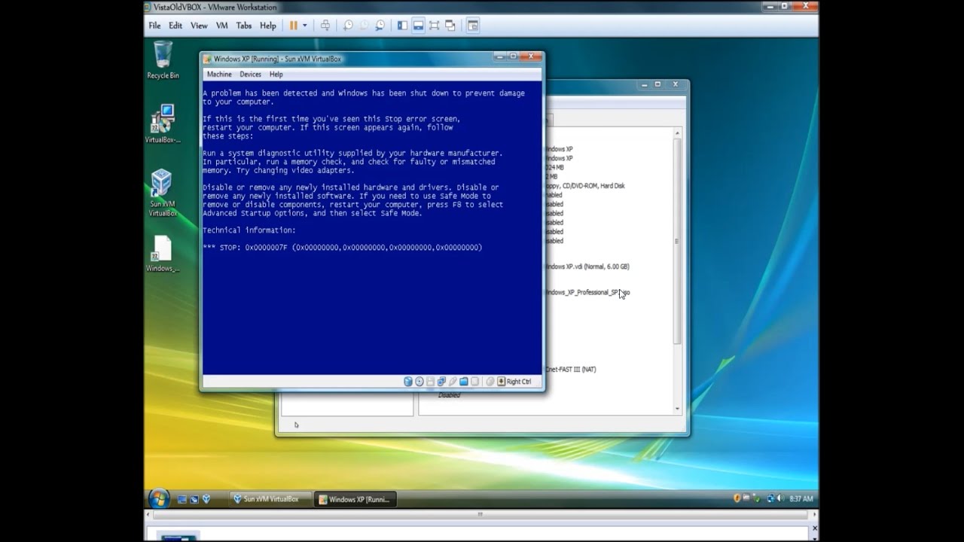Click the VirtualBox details pane vertical scrollbar
The height and width of the screenshot is (542, 964).
coord(677,241)
